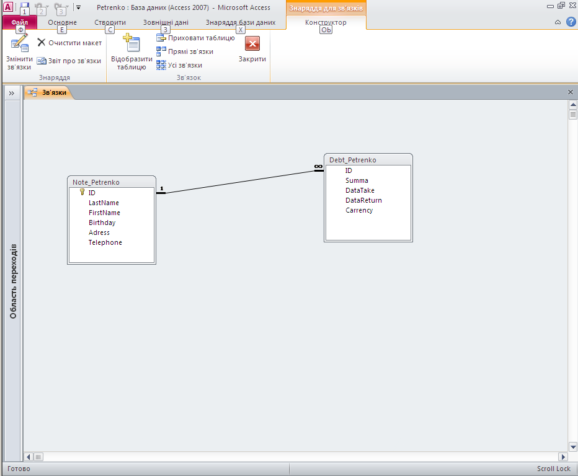Click Приховати таблицю (Hide table)

click(195, 38)
